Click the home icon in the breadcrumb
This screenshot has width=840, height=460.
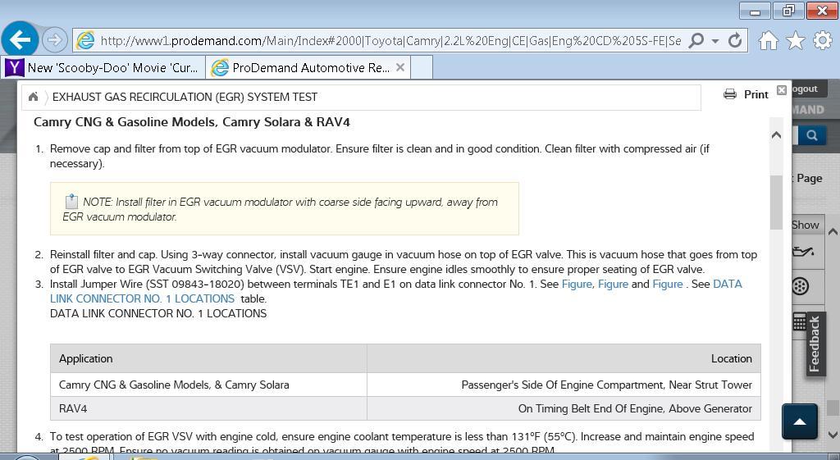tap(33, 97)
